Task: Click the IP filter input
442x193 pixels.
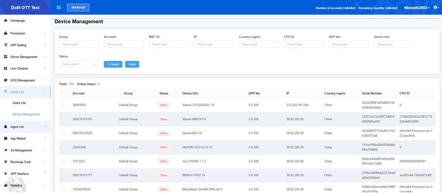Action: (x=214, y=44)
